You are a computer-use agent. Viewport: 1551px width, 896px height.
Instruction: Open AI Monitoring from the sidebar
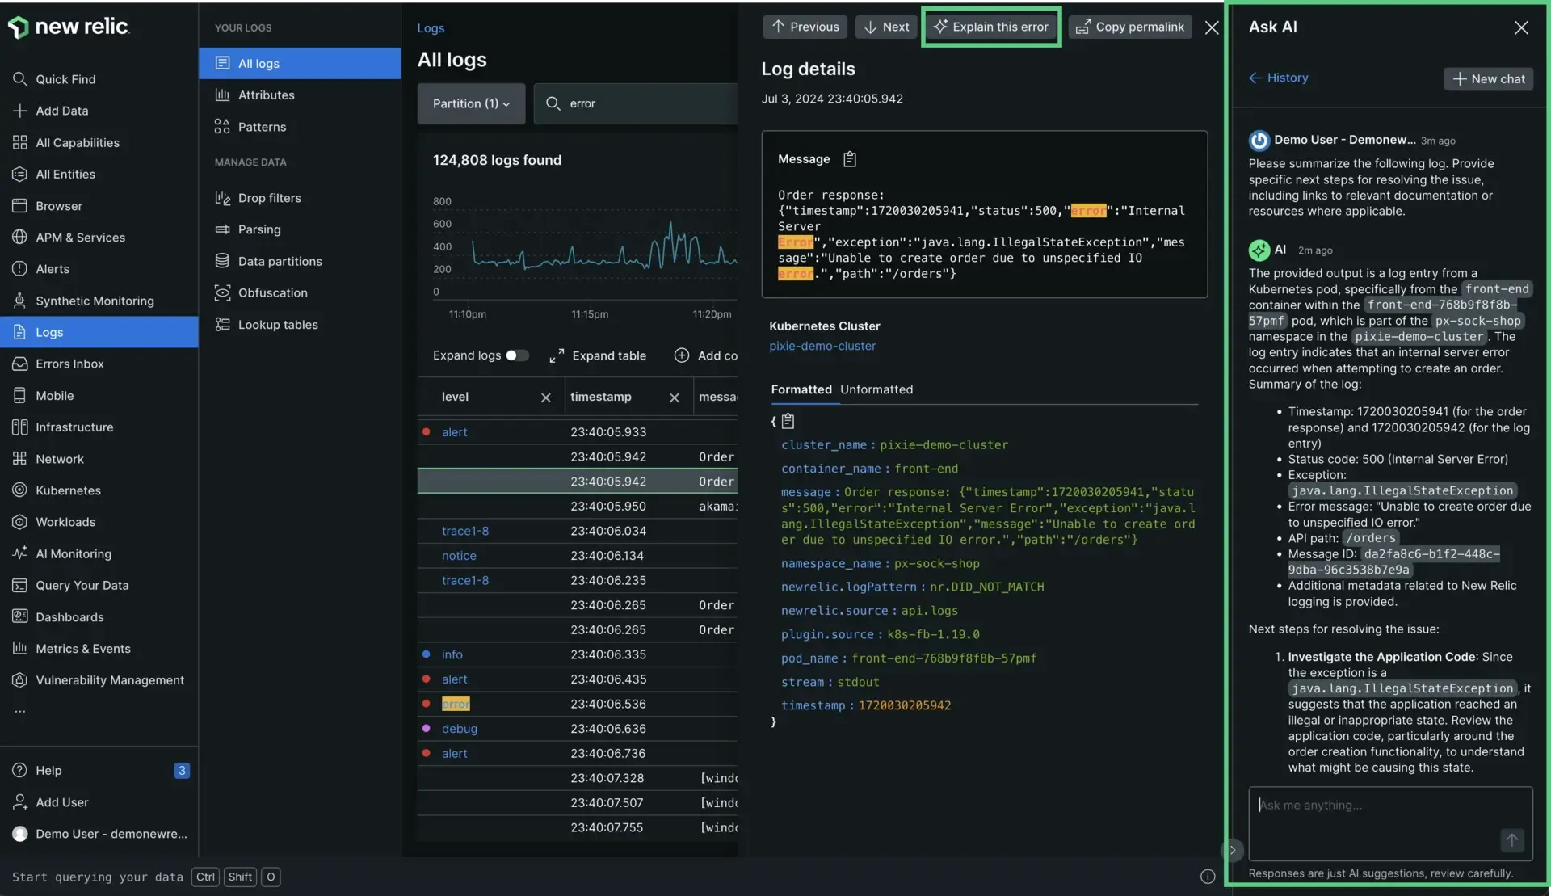(x=74, y=553)
